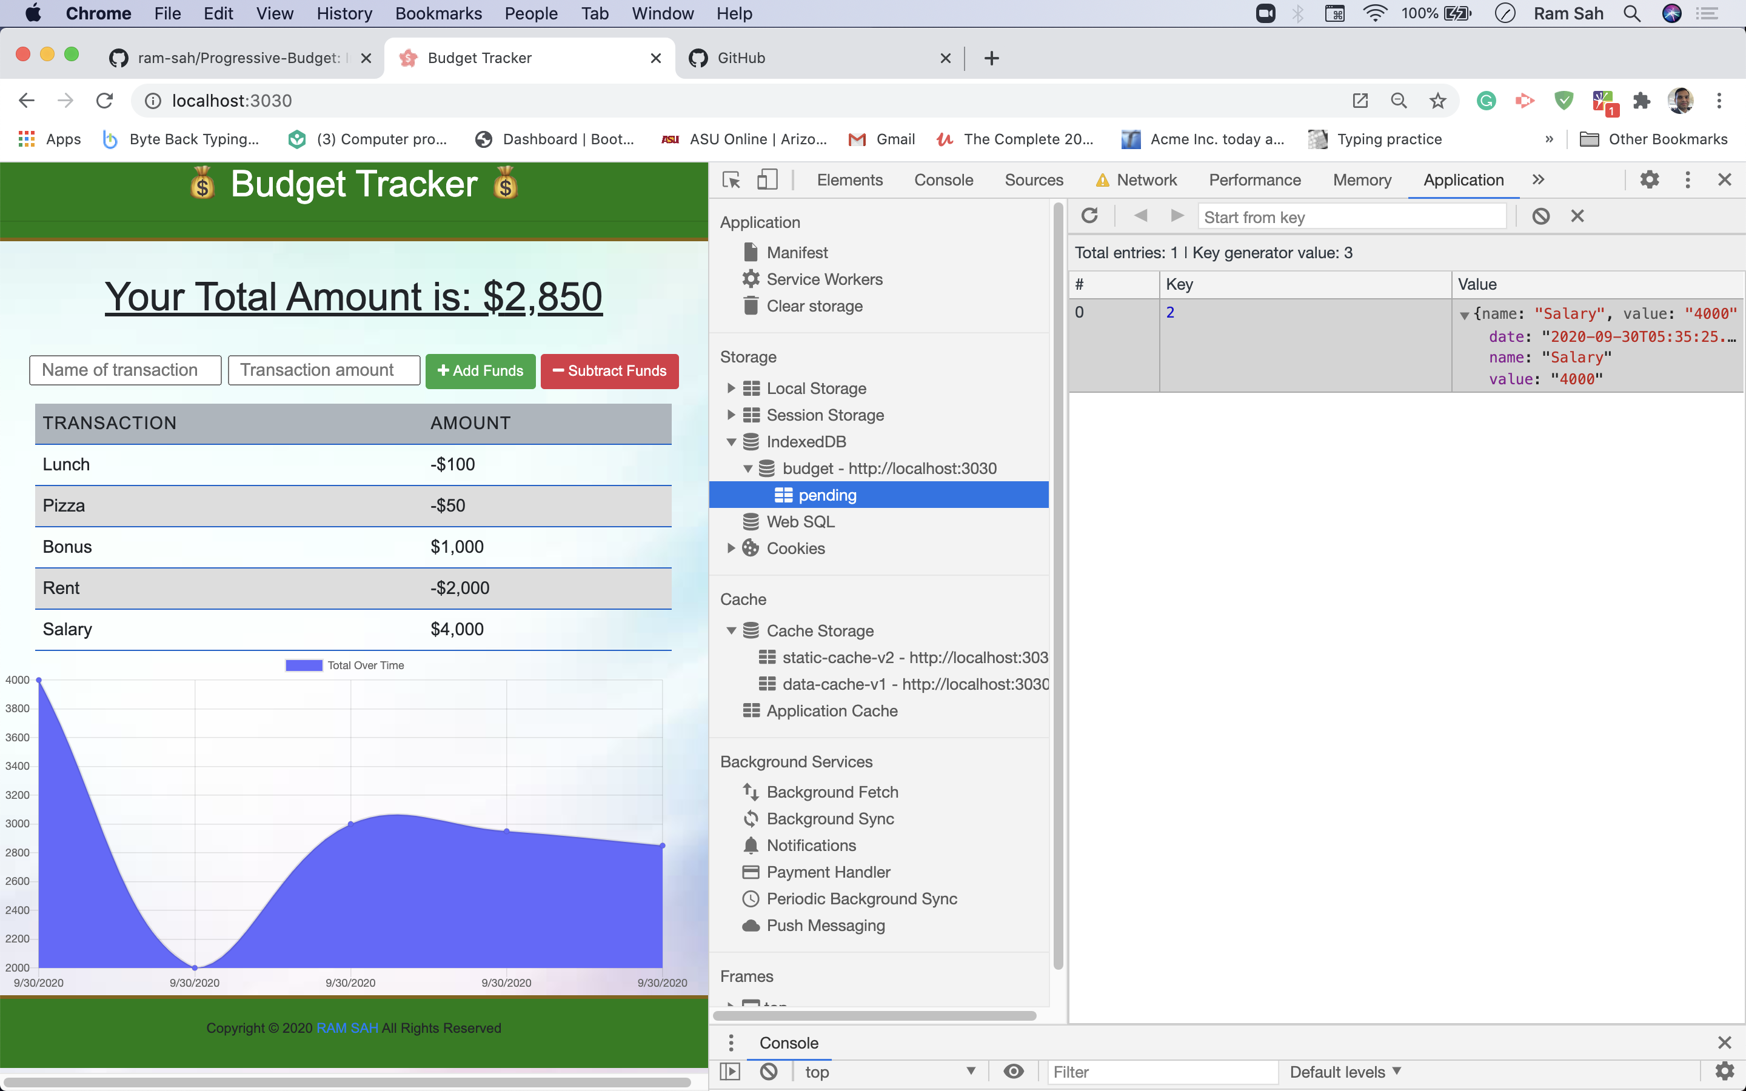1746x1091 pixels.
Task: Refresh the IndexedDB object store view
Action: pyautogui.click(x=1089, y=216)
